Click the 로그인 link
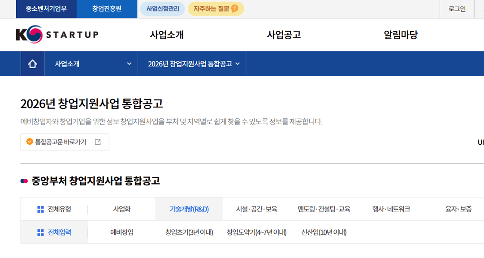 point(457,9)
